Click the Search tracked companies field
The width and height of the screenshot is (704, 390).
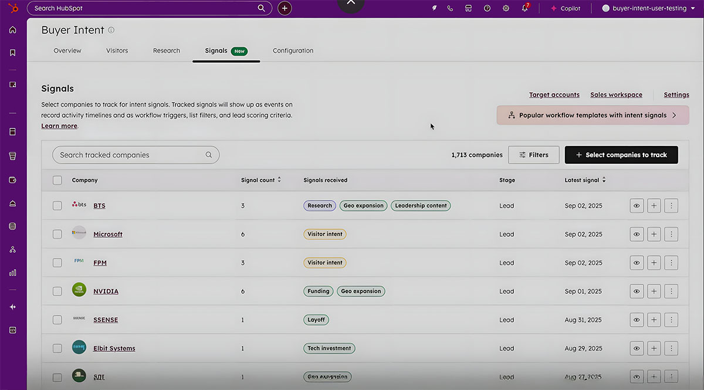(x=135, y=154)
